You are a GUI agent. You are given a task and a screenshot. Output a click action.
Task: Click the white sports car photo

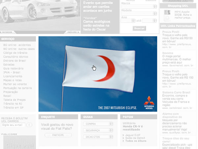[40, 15]
